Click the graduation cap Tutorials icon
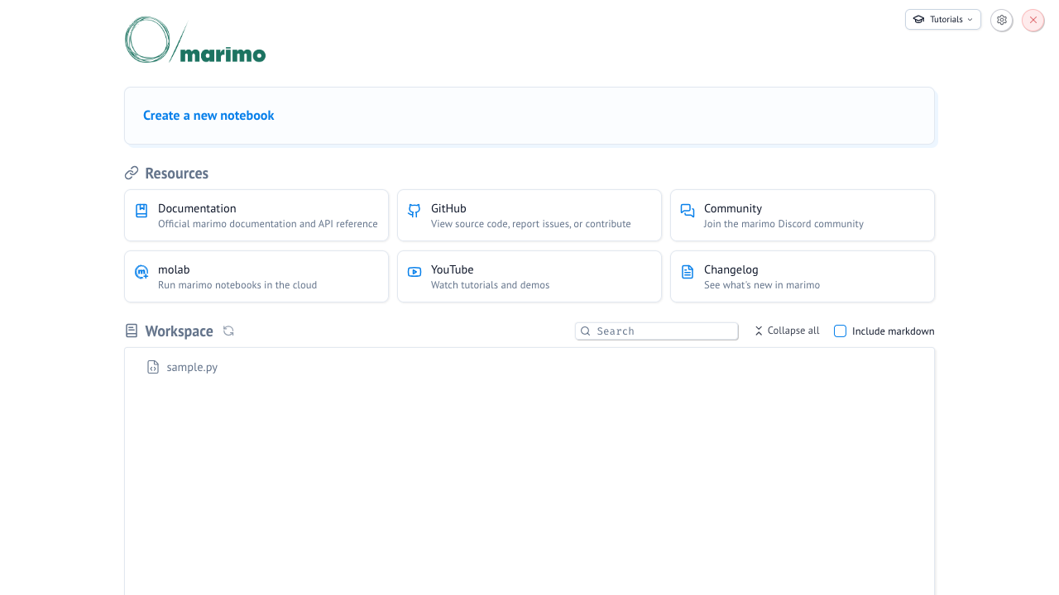Viewport: 1059px width, 595px height. [918, 20]
